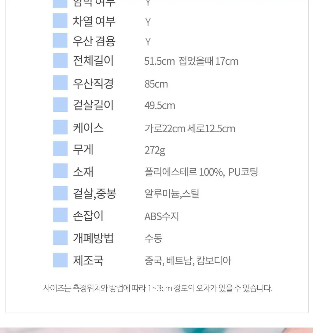Screen dimensions: 313x333
Task: Select the blue square beside 케이스
Action: point(60,127)
